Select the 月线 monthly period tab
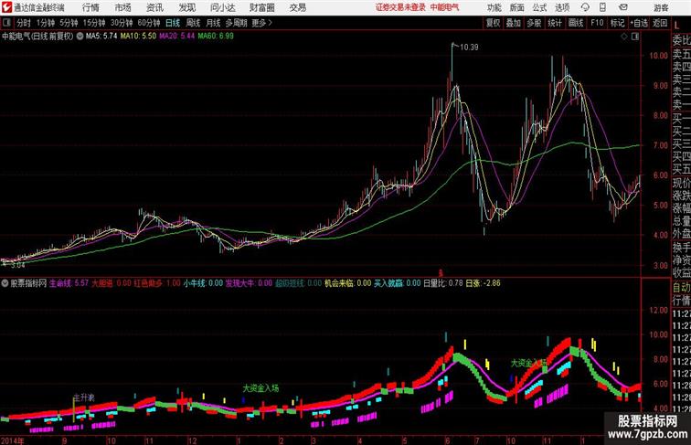 tap(213, 23)
